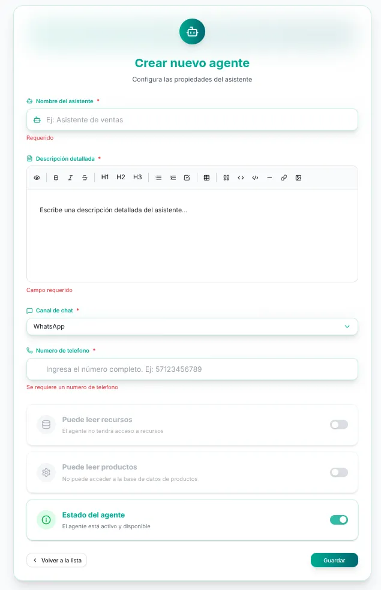Click the Guardar button
381x590 pixels.
pyautogui.click(x=334, y=560)
